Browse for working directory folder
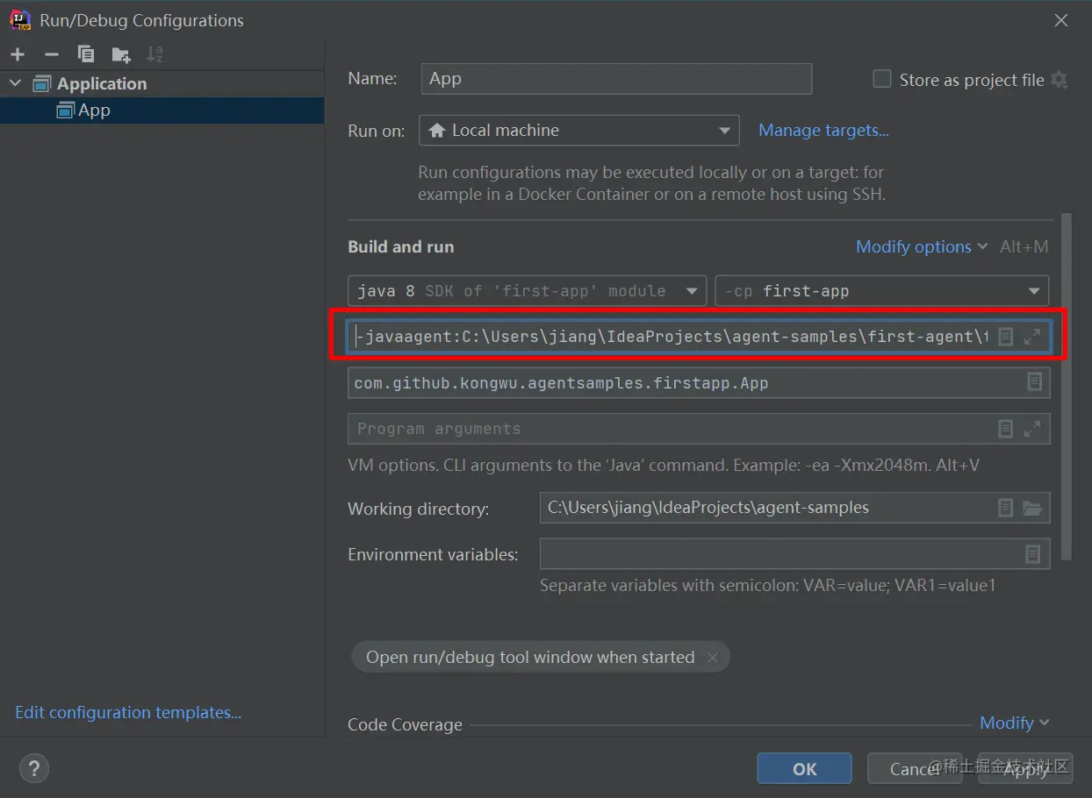 1032,508
